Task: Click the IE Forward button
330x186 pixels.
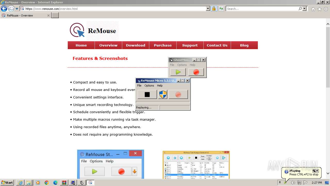Action: [11, 9]
